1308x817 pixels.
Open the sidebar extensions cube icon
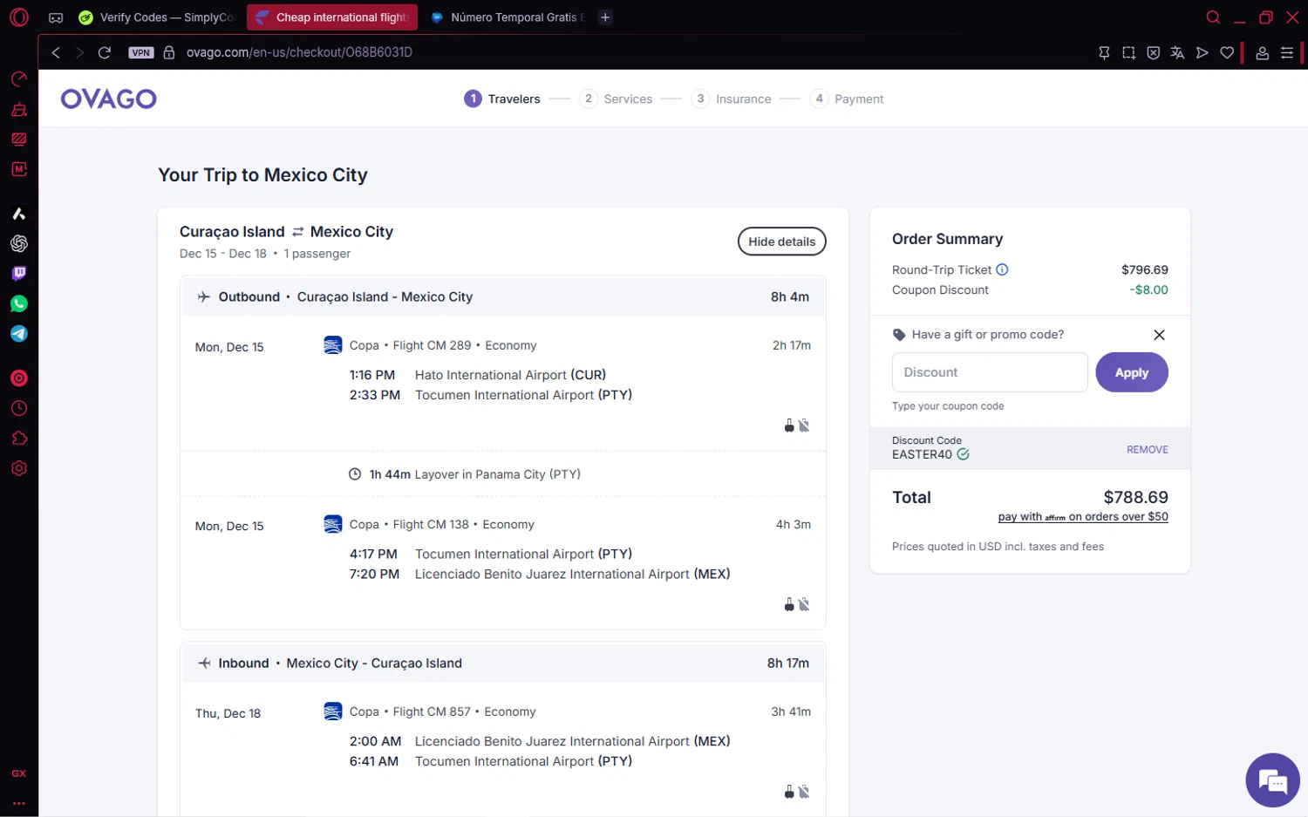coord(19,439)
